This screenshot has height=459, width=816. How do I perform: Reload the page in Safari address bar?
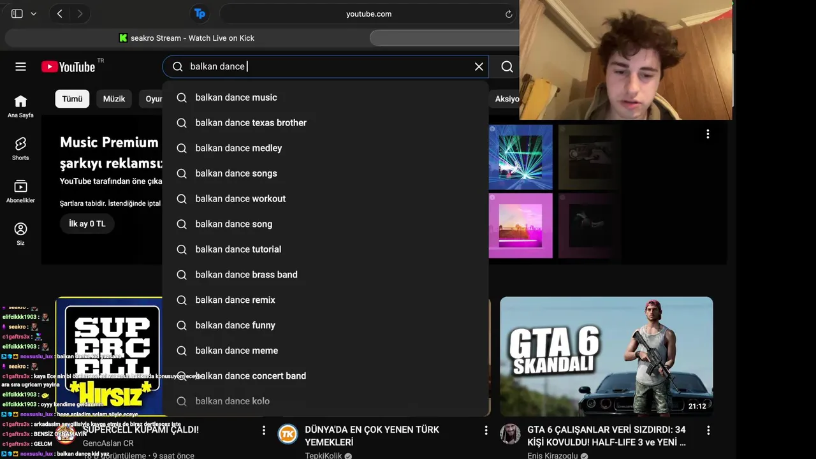pos(509,14)
